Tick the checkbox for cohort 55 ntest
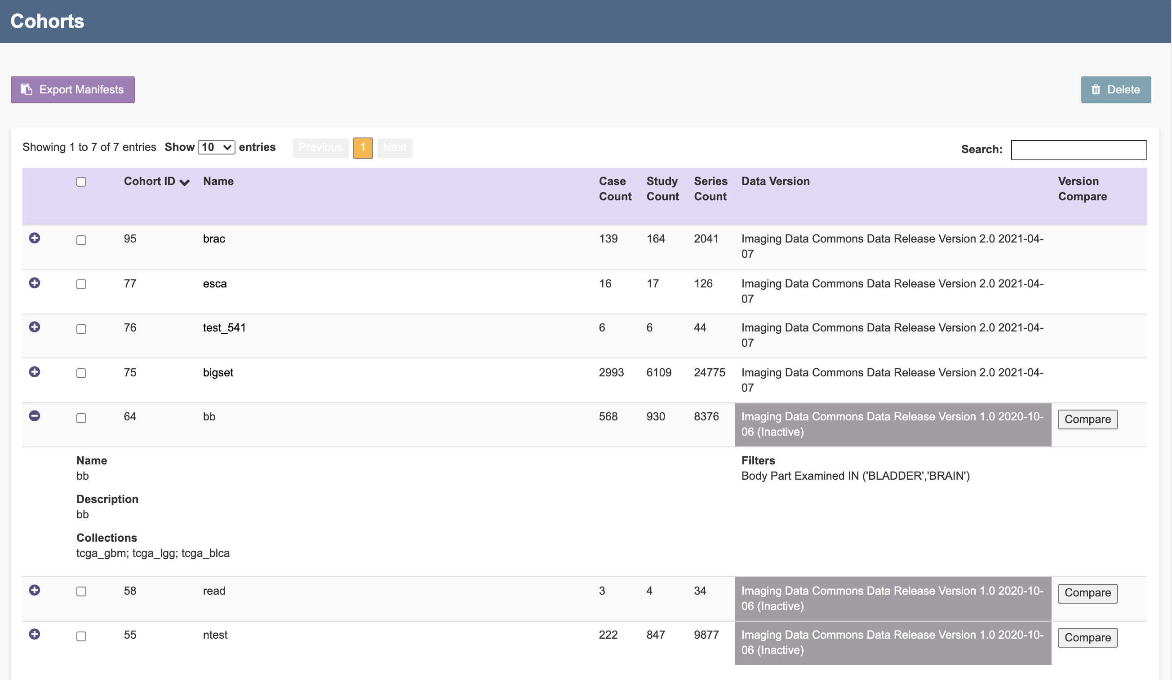Screen dimensions: 1172x680 (x=81, y=636)
